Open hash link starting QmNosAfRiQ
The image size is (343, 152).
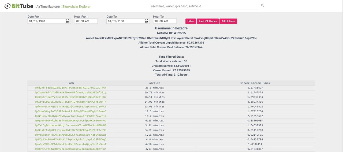[x=70, y=130]
